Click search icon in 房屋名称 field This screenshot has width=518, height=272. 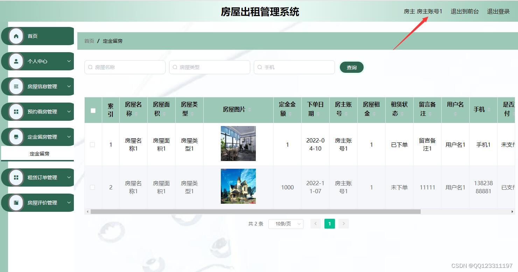click(90, 67)
